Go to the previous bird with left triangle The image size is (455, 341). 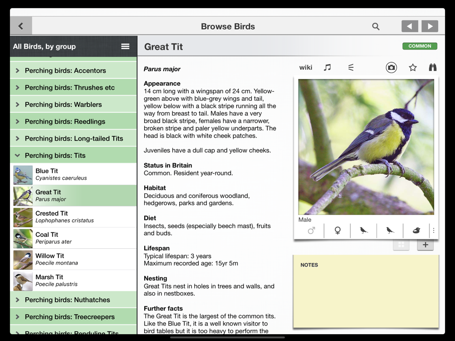410,26
